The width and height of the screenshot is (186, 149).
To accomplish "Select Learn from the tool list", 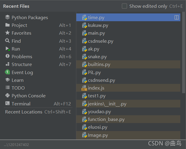I will click(x=38, y=80).
